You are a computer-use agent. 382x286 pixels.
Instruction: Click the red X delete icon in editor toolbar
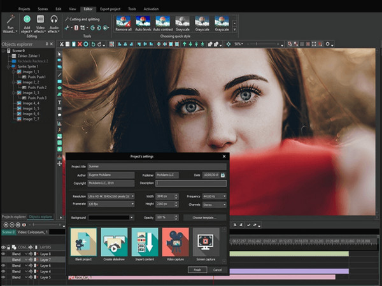tap(80, 44)
